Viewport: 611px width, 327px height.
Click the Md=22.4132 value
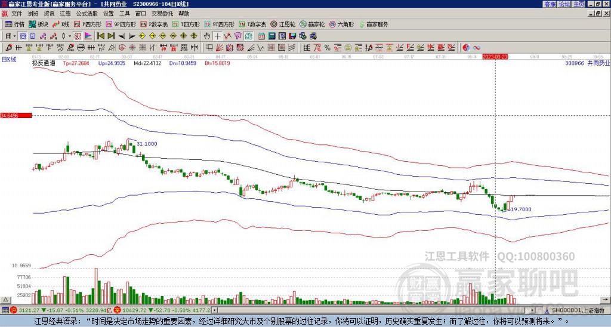pos(147,63)
